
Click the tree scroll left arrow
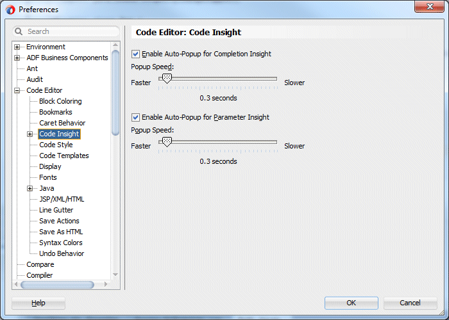pos(16,284)
